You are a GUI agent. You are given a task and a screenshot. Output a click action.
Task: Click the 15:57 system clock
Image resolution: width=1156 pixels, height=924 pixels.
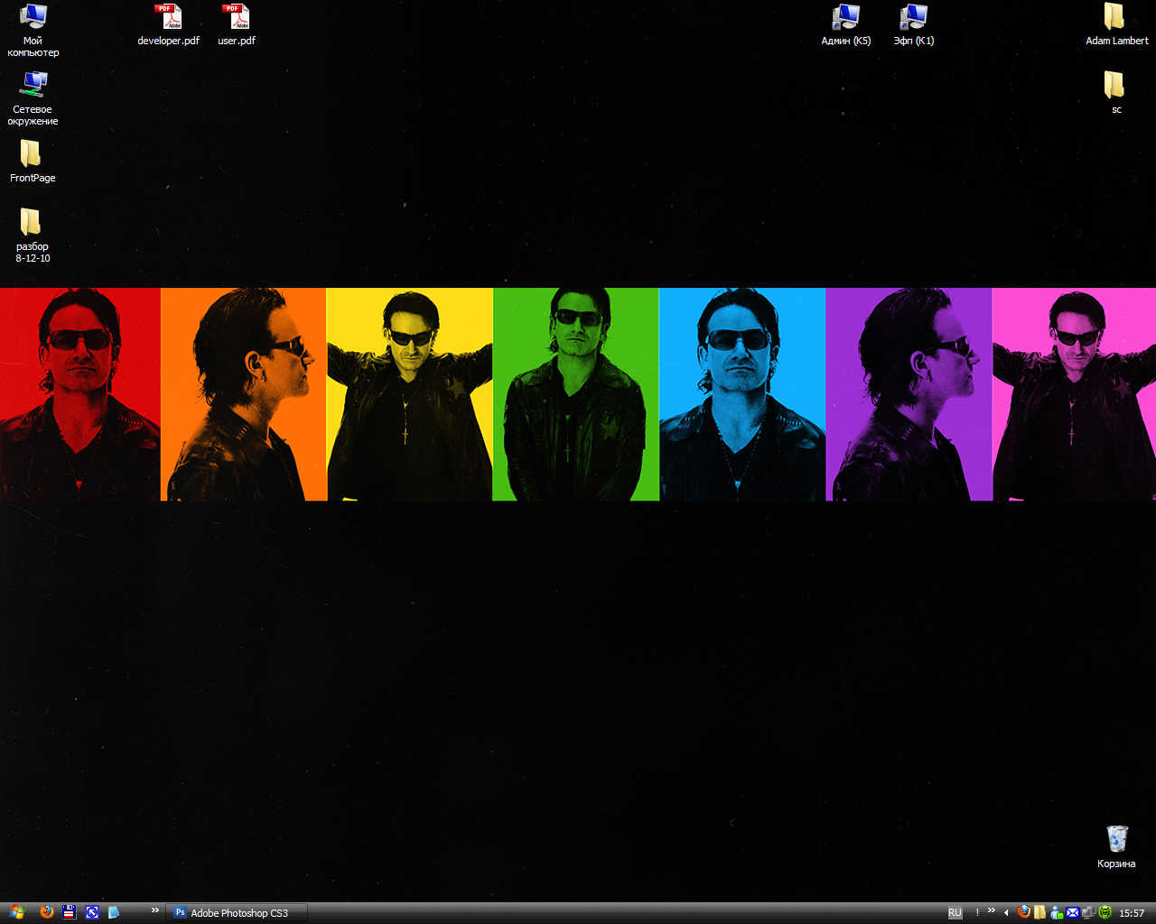(1132, 913)
